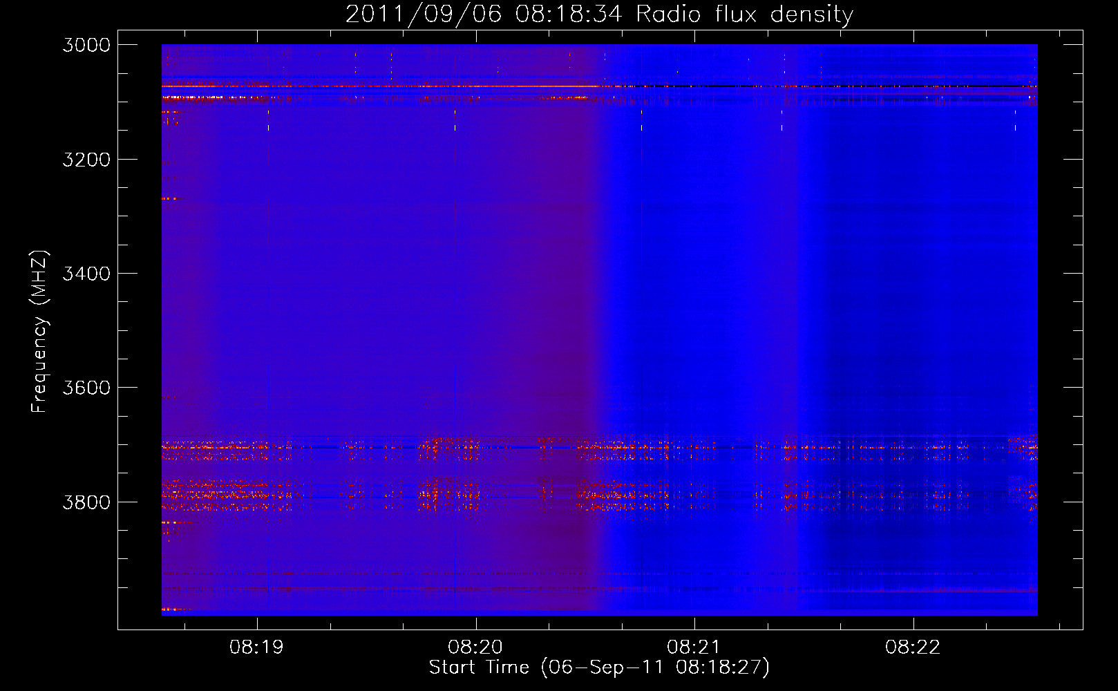Select the 3000 frequency tick label
The height and width of the screenshot is (691, 1118).
click(x=86, y=45)
